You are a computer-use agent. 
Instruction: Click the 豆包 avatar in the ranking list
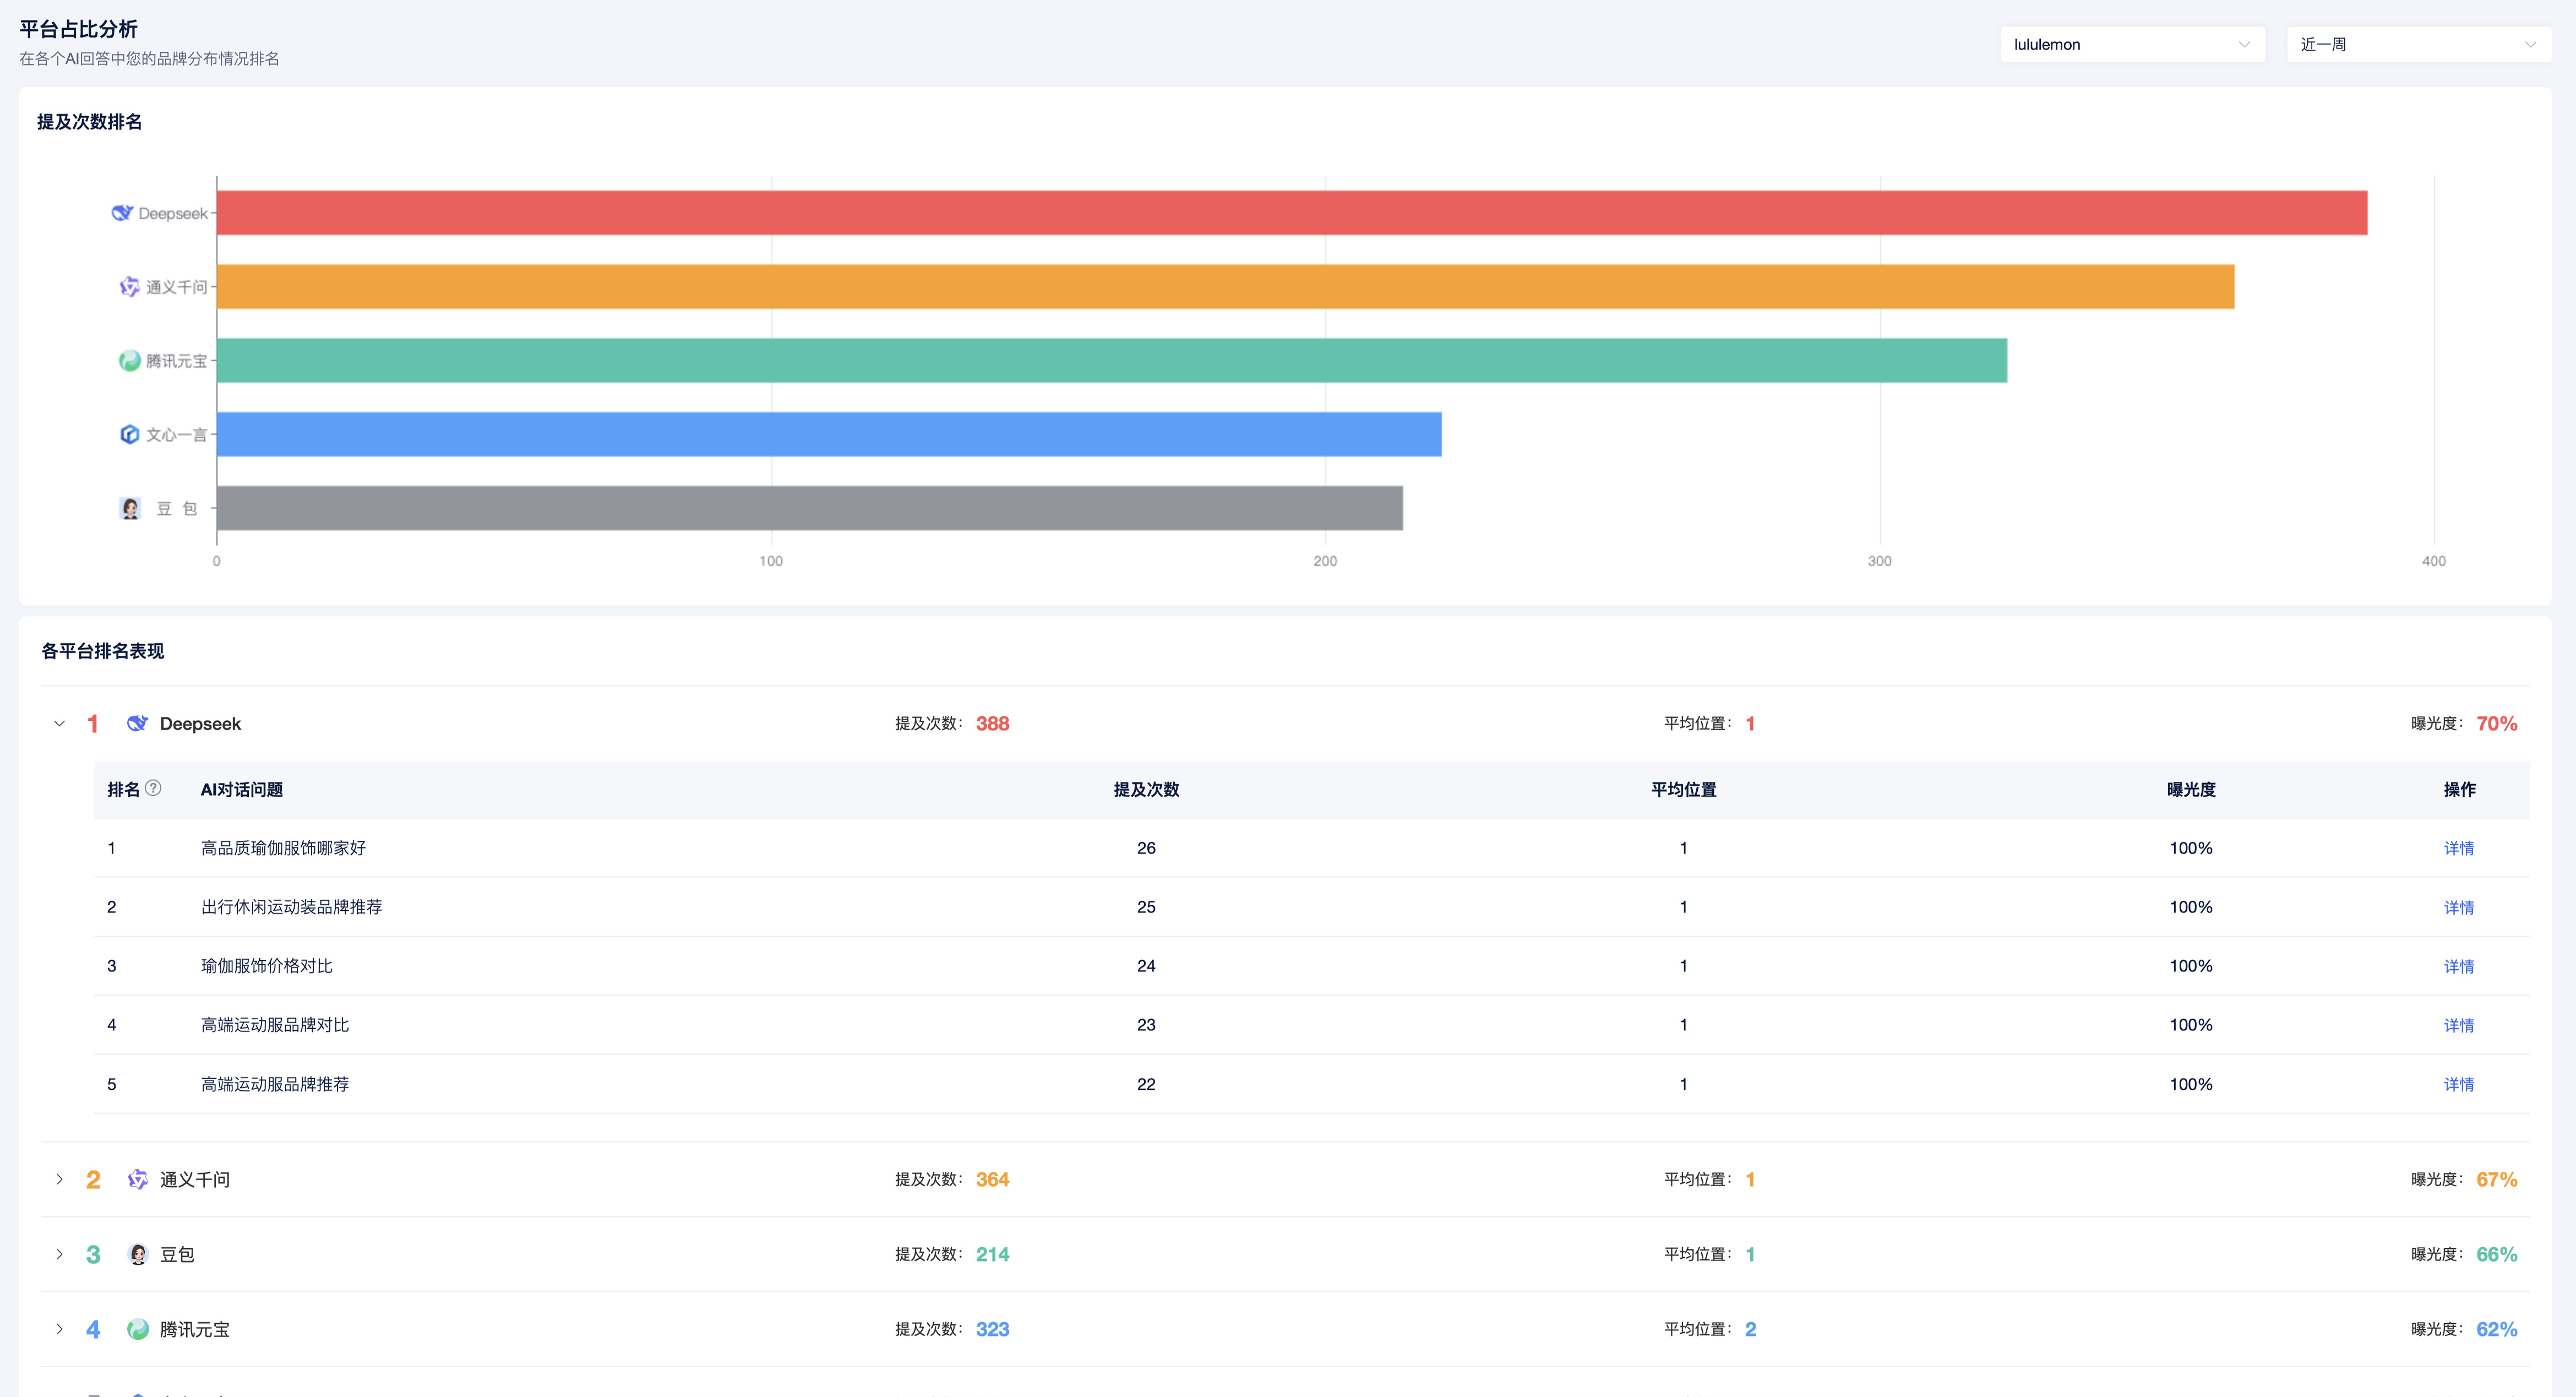[138, 1254]
